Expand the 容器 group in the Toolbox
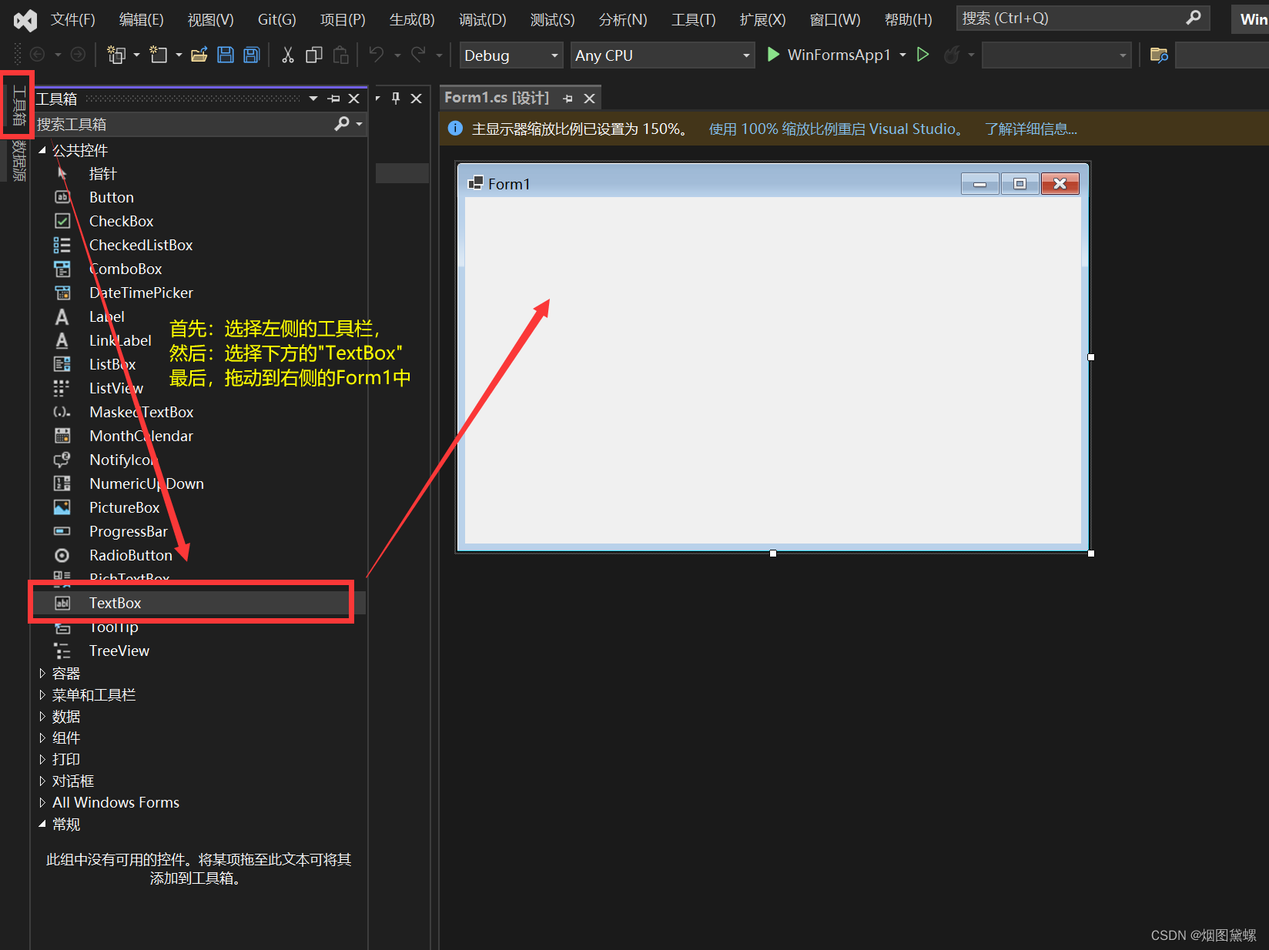 [43, 672]
